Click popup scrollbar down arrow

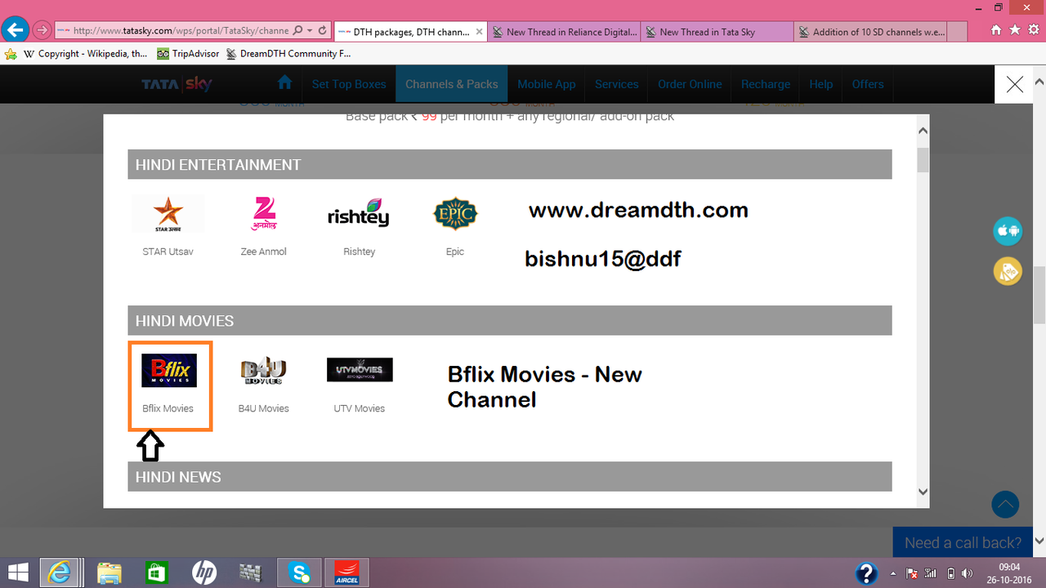[x=923, y=492]
